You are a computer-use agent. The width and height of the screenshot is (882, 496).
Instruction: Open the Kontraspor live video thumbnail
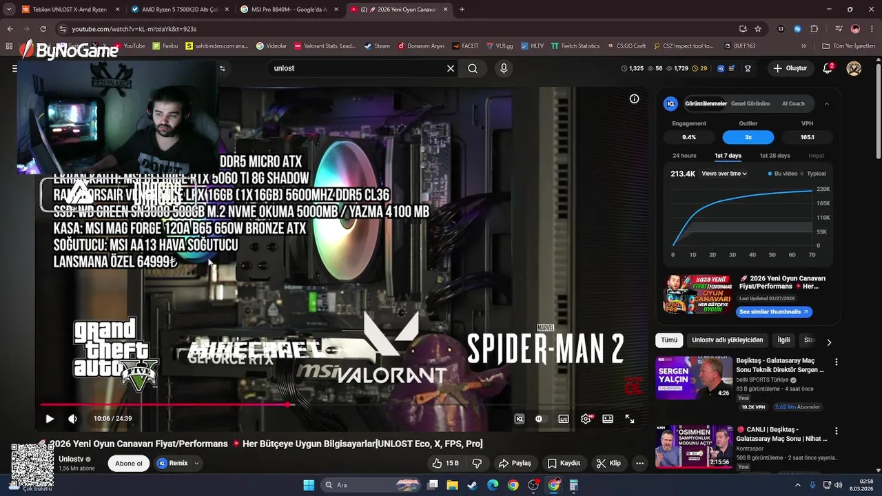(x=693, y=447)
